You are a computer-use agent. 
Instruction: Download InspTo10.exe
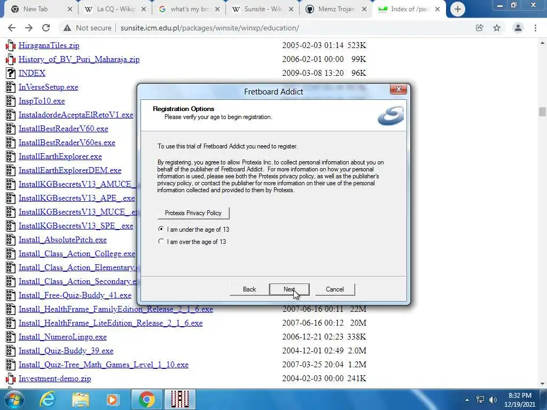click(x=42, y=101)
